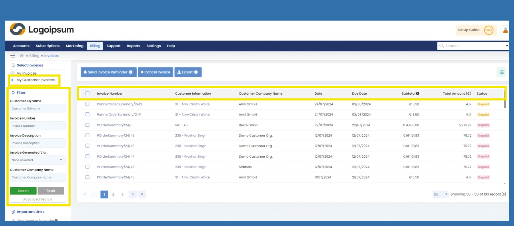The width and height of the screenshot is (514, 226).
Task: Jump to last page with double arrow
Action: [x=142, y=194]
